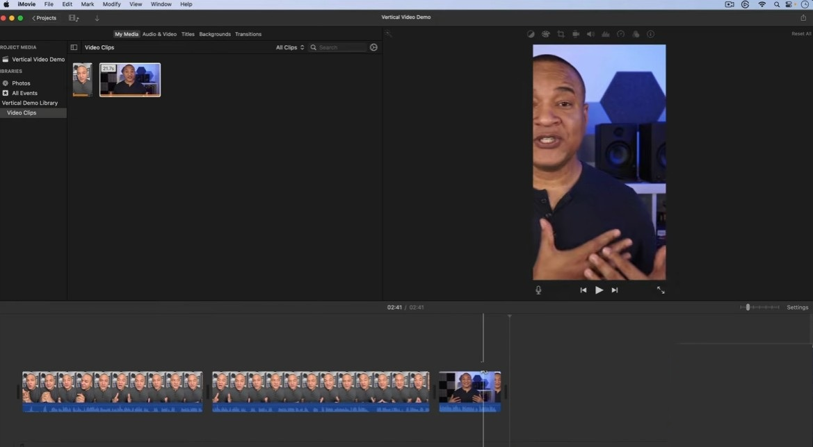Click the Import Media down arrow
This screenshot has width=813, height=447.
pyautogui.click(x=97, y=18)
